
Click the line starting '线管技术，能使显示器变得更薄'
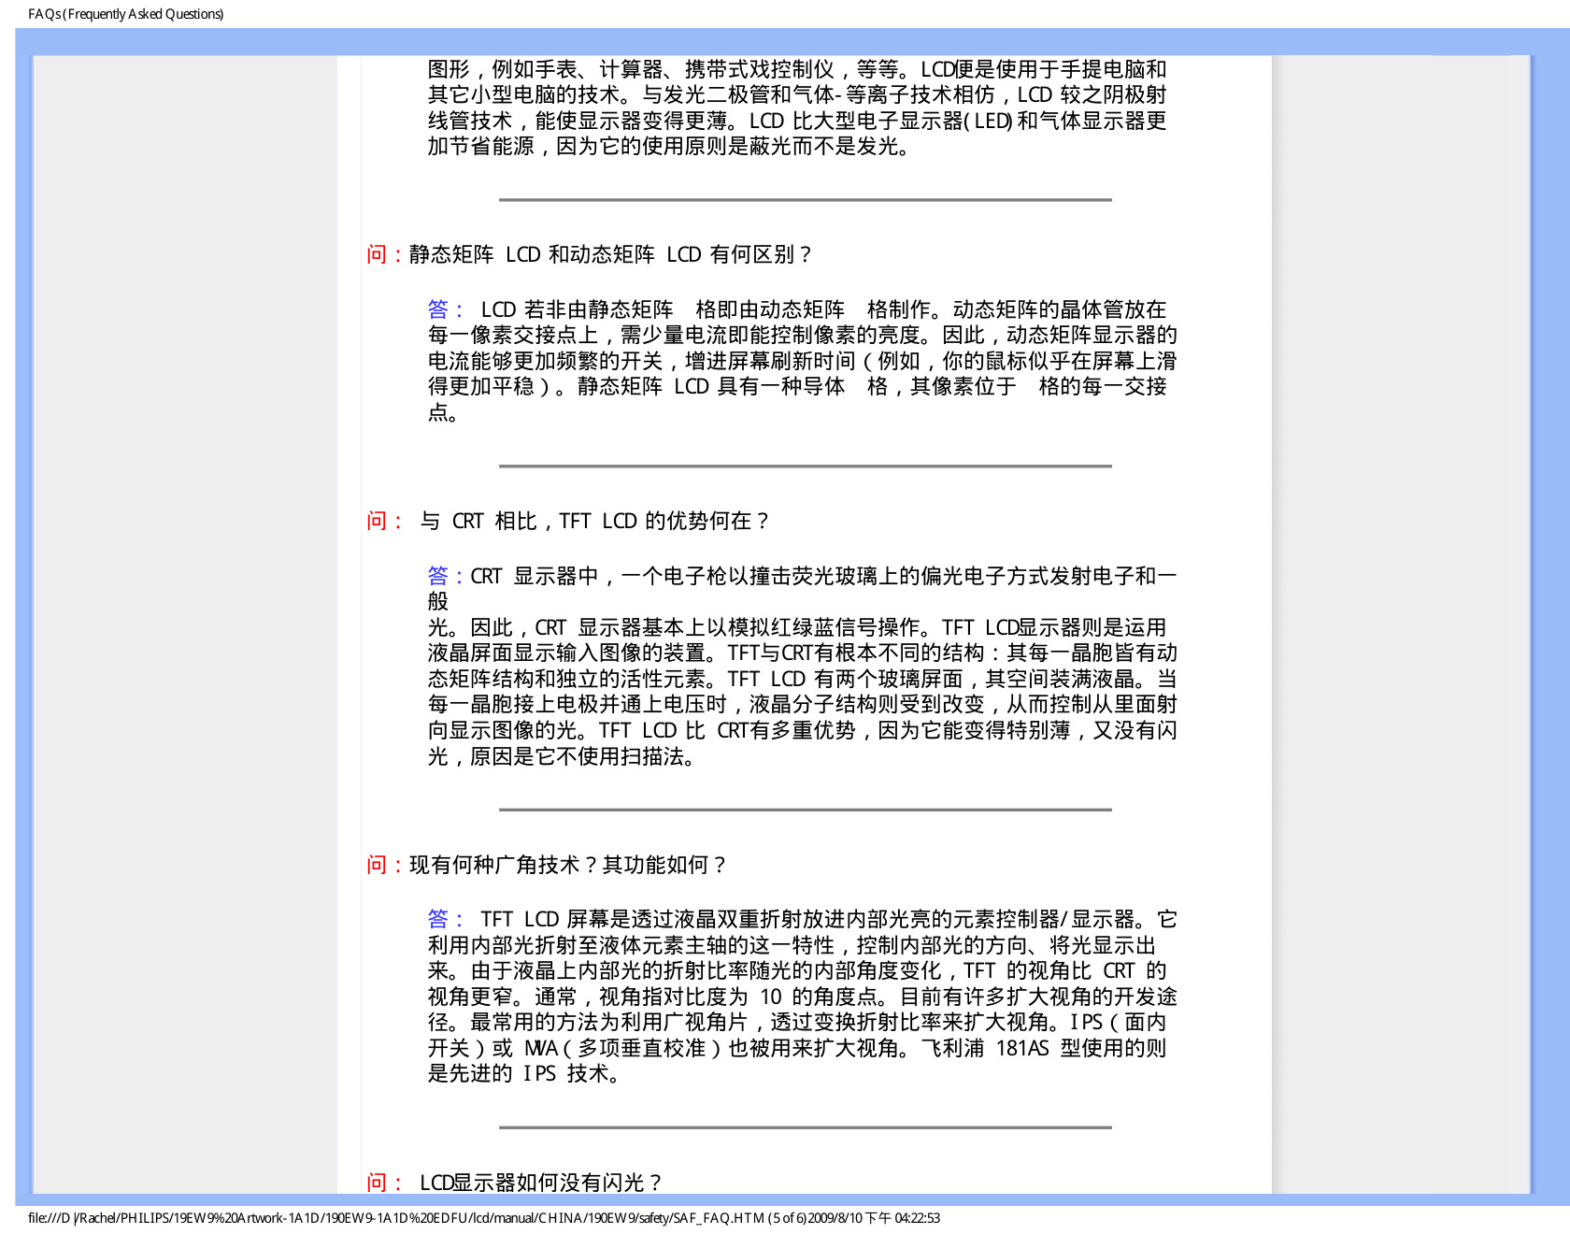click(x=797, y=121)
